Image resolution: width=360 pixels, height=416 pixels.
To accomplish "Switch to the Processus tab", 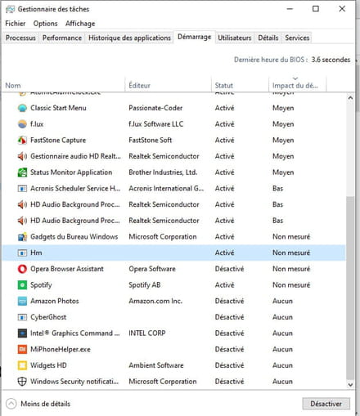I will pyautogui.click(x=20, y=38).
